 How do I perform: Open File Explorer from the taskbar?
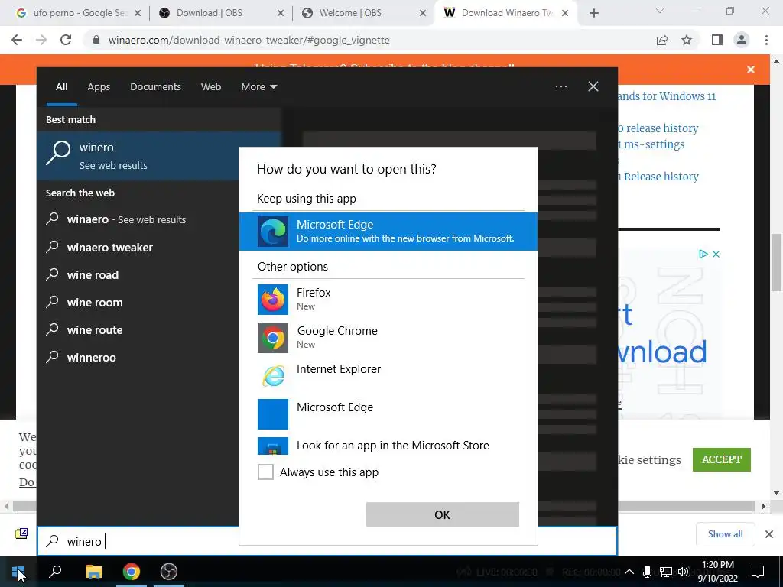[x=93, y=572]
